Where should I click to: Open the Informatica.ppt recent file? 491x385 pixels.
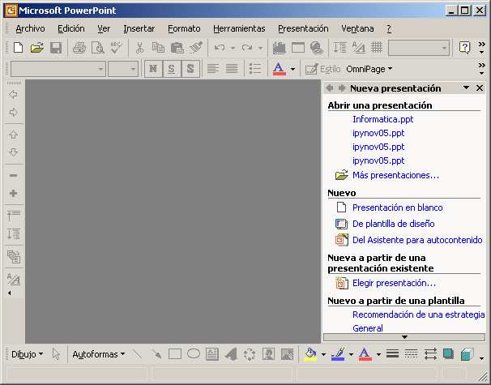click(382, 119)
